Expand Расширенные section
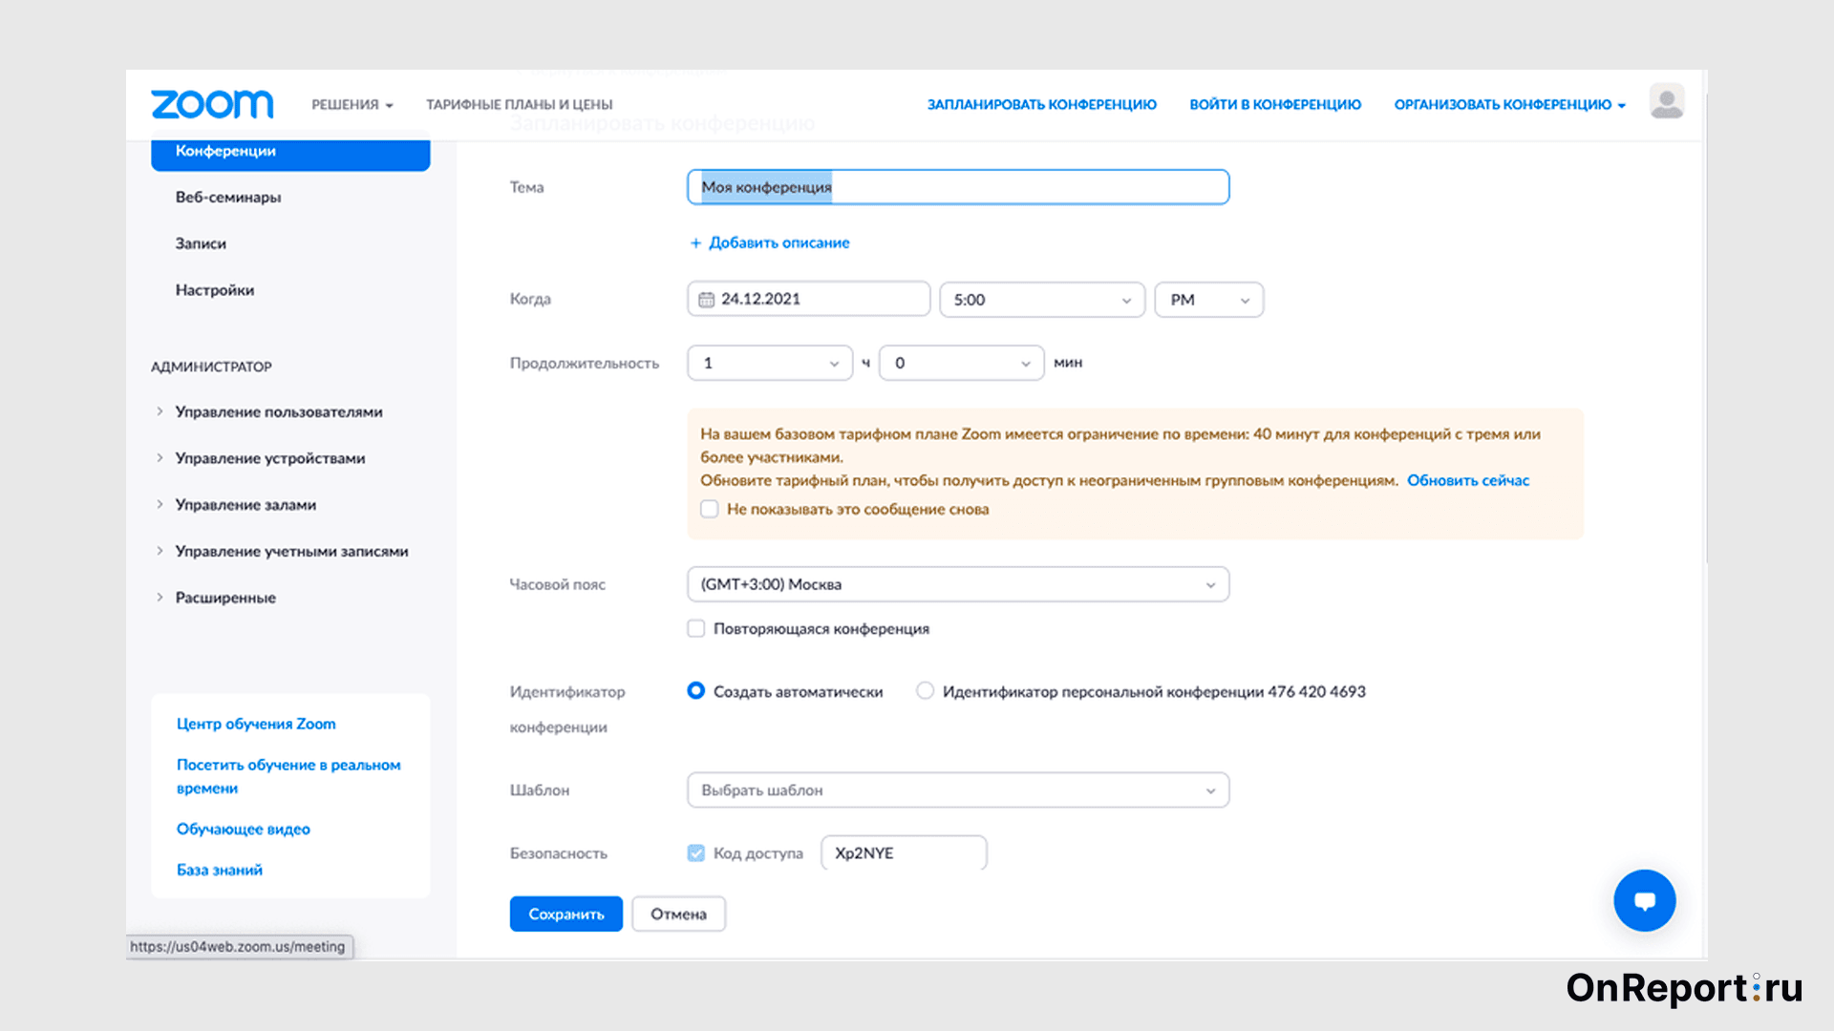This screenshot has height=1031, width=1834. 225,599
